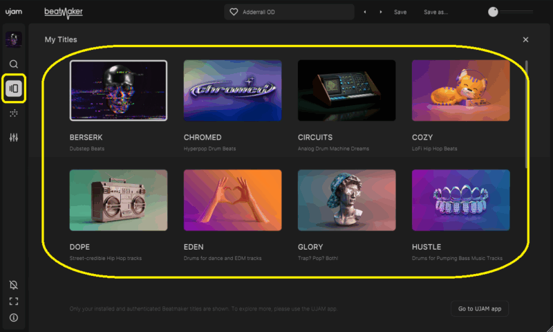Open the current title thumbnail in sidebar
This screenshot has width=553, height=332.
14,39
